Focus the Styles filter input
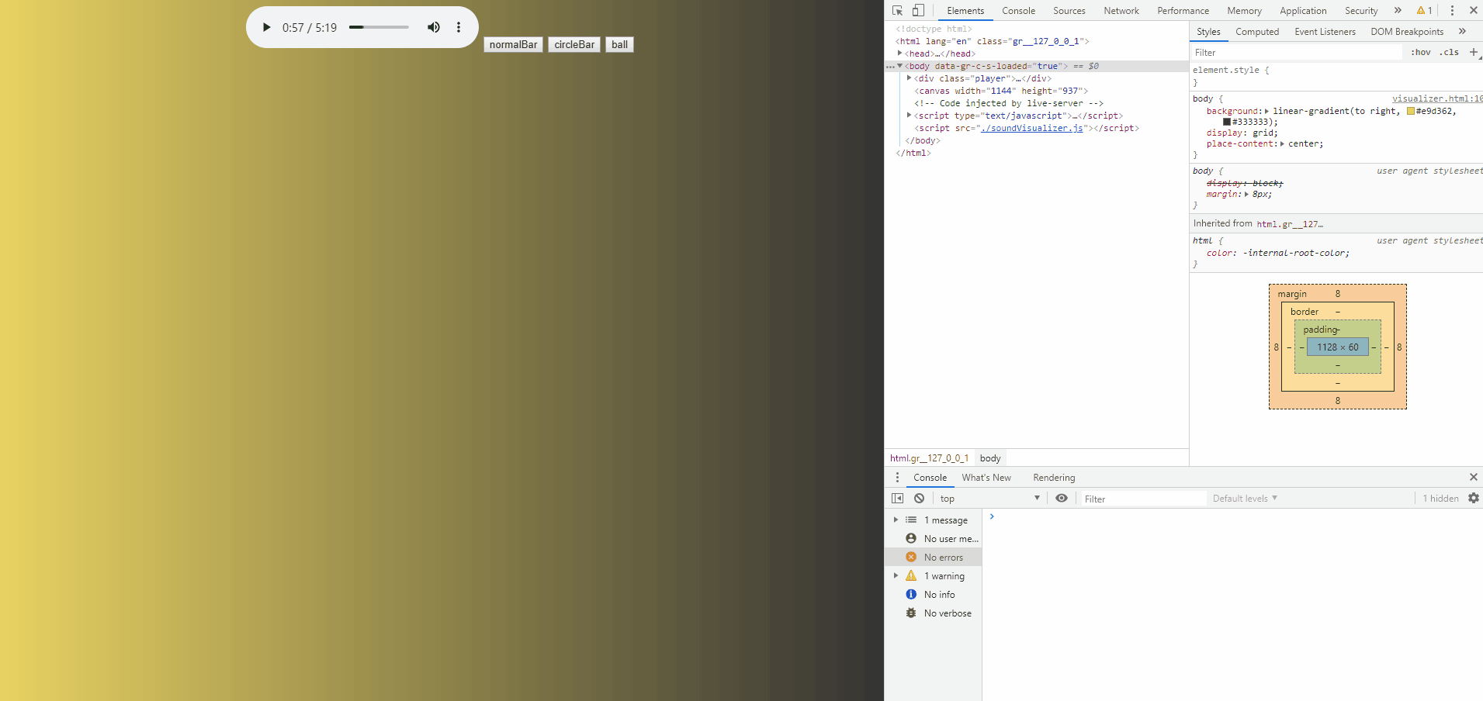Viewport: 1483px width, 701px height. pyautogui.click(x=1297, y=53)
